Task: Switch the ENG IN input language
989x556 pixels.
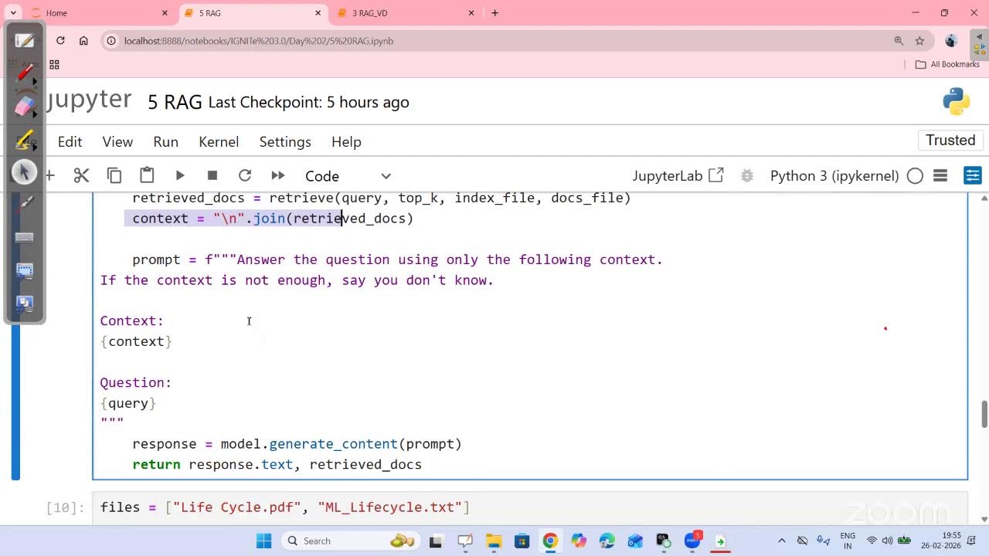Action: [848, 541]
